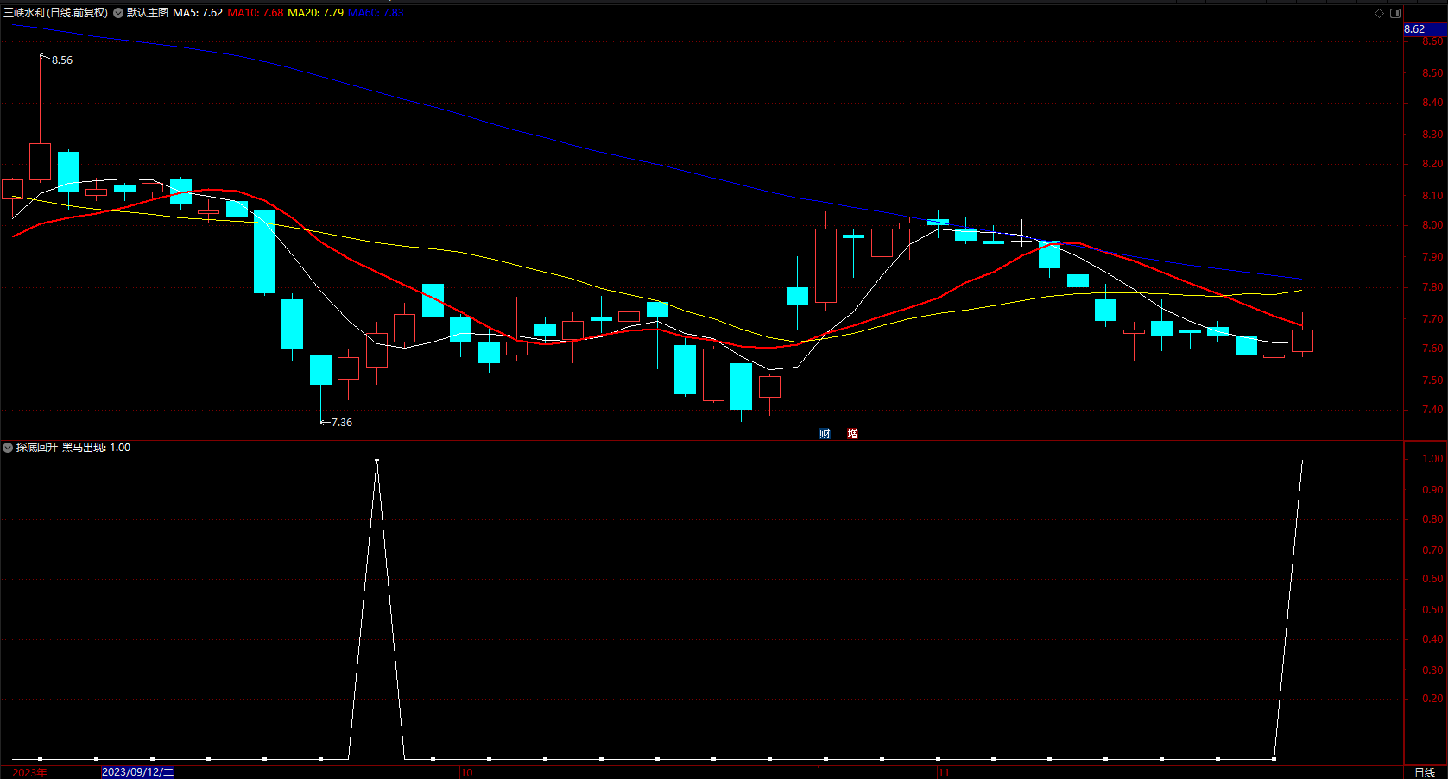Select the MA60: 7.83 label

point(376,13)
